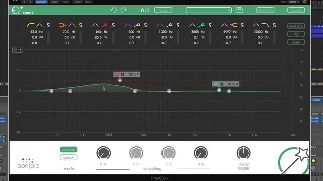Select smart wand filter for 1000 Hz band
Image resolution: width=323 pixels, height=181 pixels.
point(170,25)
